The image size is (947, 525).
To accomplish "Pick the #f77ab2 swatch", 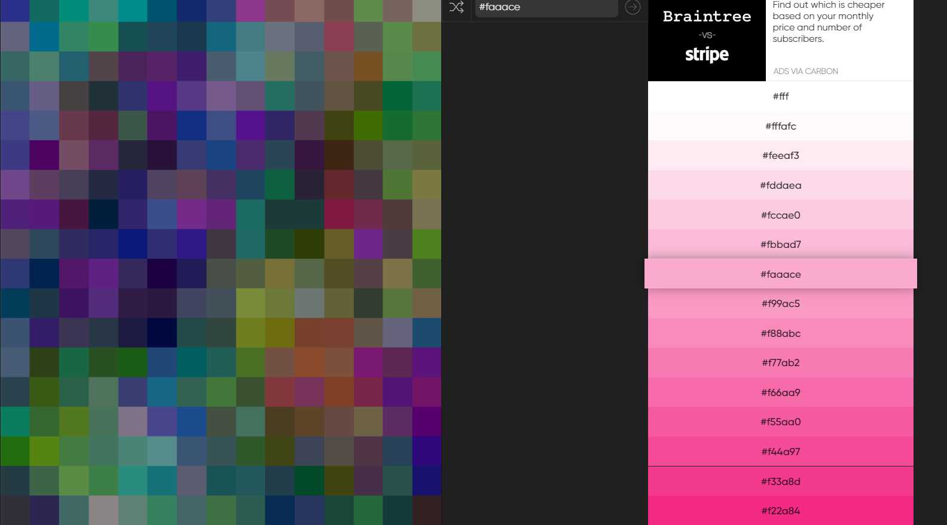I will tap(781, 363).
